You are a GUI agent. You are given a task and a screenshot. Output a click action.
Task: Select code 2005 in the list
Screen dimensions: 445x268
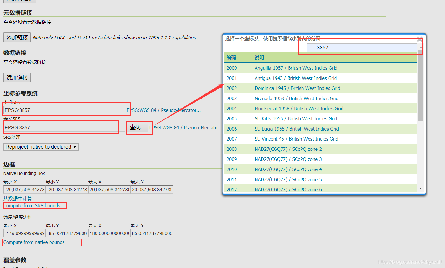click(x=232, y=118)
